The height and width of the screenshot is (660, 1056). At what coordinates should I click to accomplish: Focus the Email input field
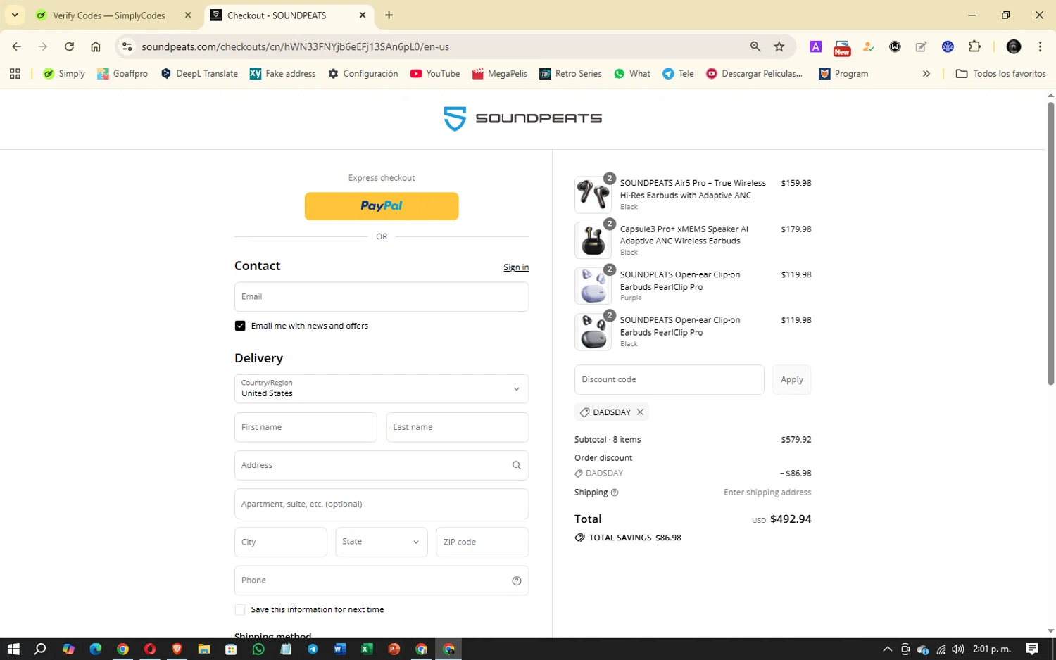pyautogui.click(x=381, y=297)
